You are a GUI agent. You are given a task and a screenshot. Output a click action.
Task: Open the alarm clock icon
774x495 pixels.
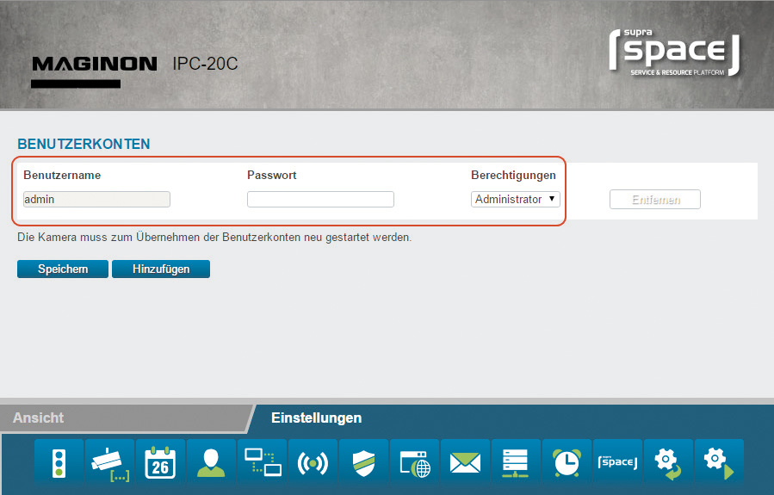click(x=567, y=462)
